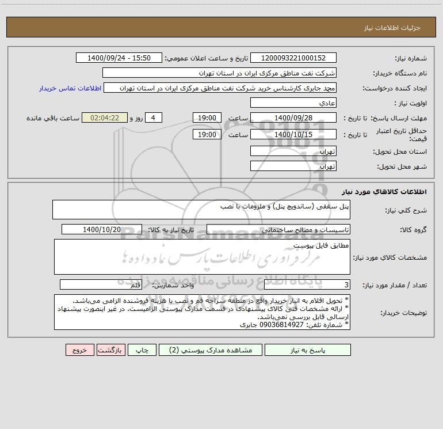The image size is (443, 429).
Task: Click the تاریخ نیاز به کالا field 1400/10/20
Action: 102,229
